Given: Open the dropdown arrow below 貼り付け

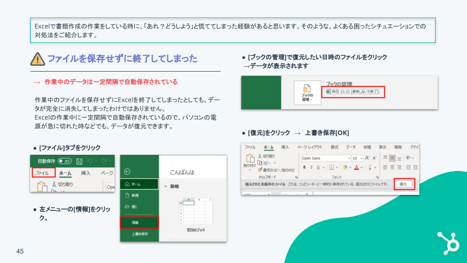Looking at the screenshot, I should (250, 170).
